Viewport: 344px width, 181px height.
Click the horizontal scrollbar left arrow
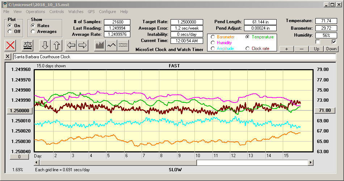point(37,163)
